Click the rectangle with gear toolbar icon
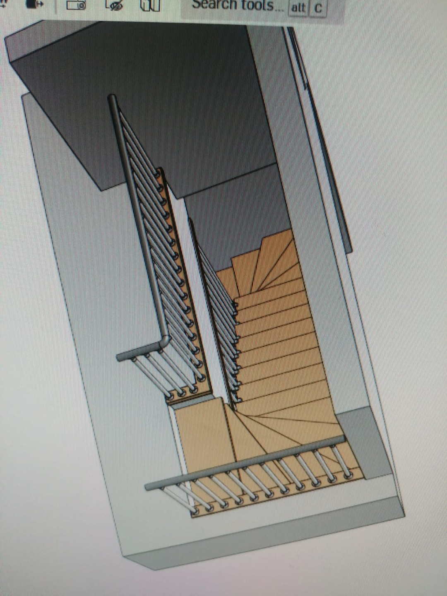447x596 pixels. pyautogui.click(x=76, y=5)
